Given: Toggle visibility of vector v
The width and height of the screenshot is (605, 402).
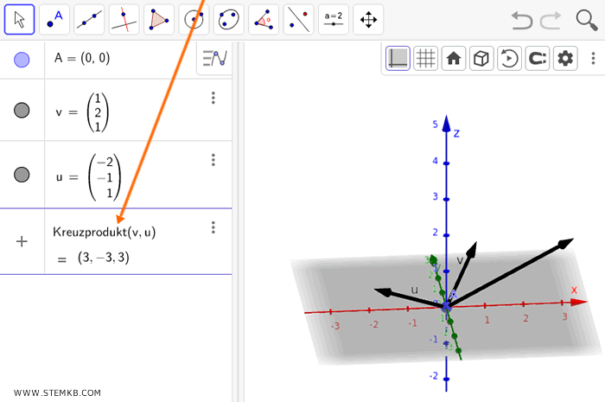Looking at the screenshot, I should [22, 110].
